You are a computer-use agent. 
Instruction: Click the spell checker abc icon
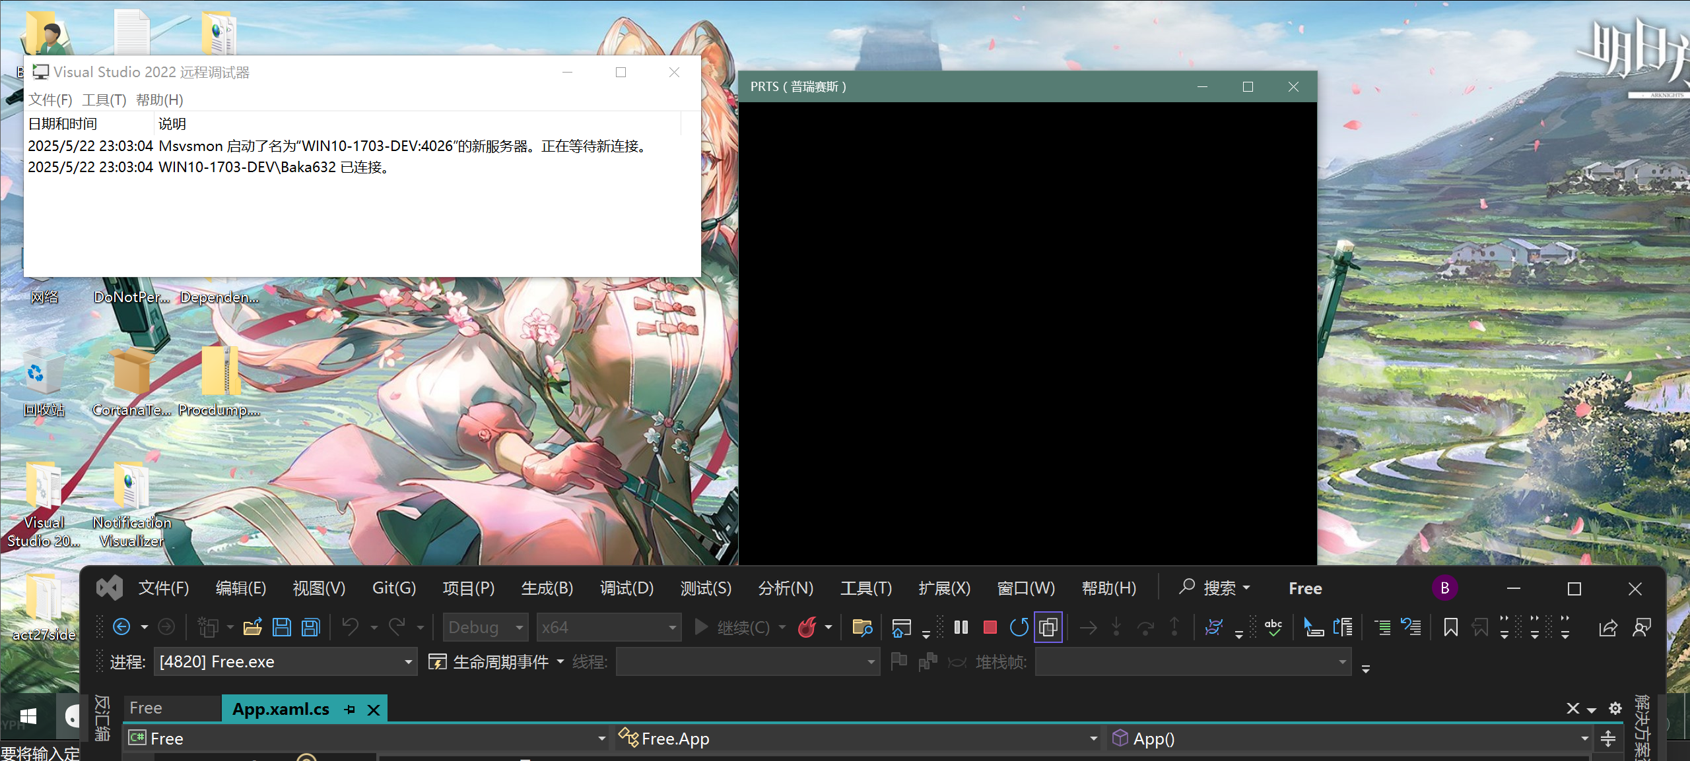[x=1273, y=627]
